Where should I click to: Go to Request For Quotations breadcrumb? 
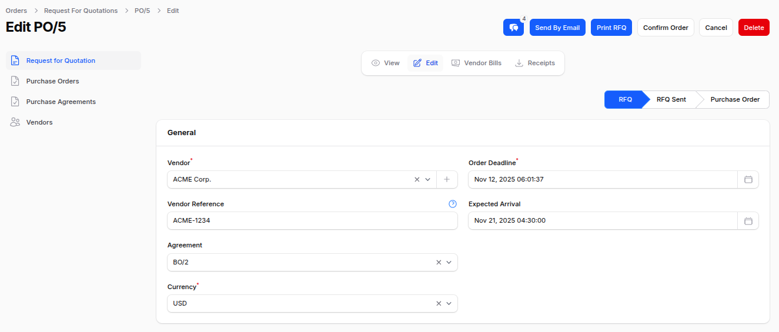pyautogui.click(x=81, y=11)
